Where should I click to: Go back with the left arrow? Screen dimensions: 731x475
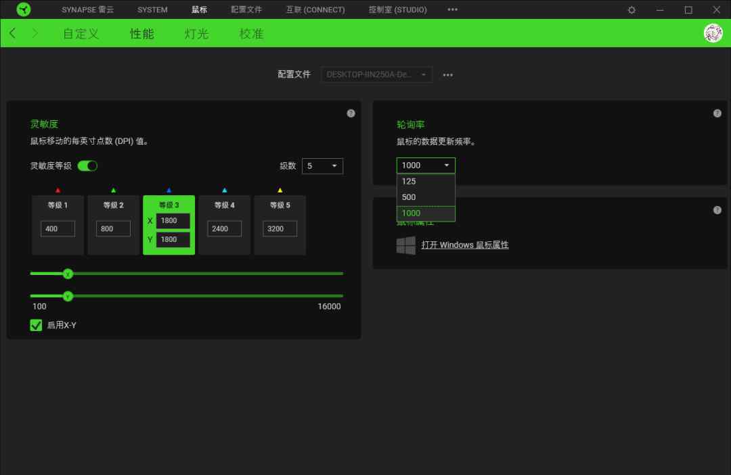click(x=13, y=33)
